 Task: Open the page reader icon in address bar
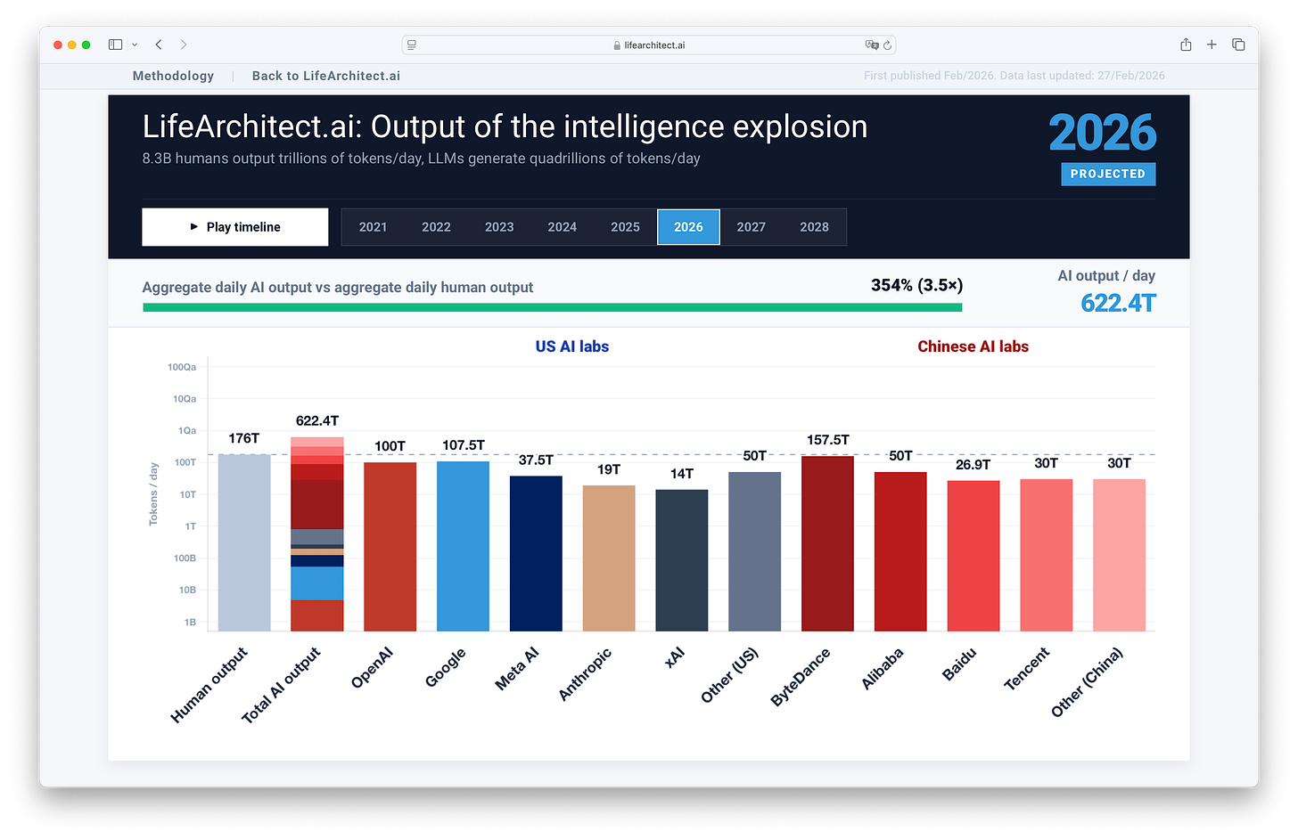pos(412,45)
